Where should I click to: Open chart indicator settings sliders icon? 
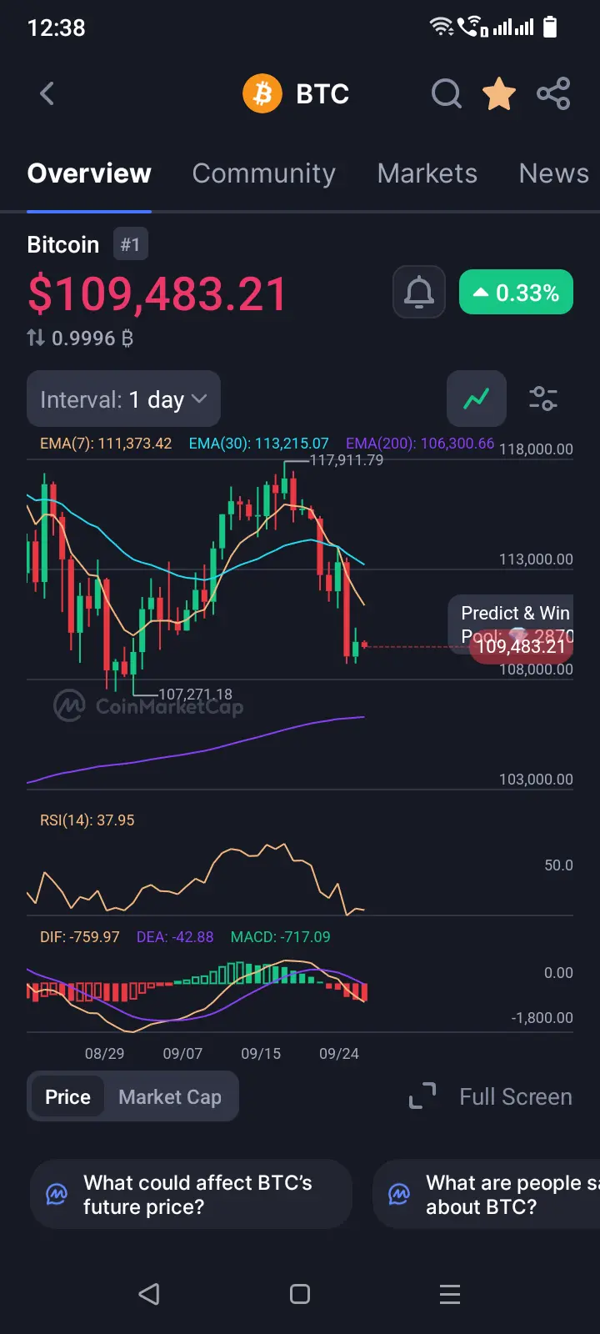pyautogui.click(x=543, y=399)
